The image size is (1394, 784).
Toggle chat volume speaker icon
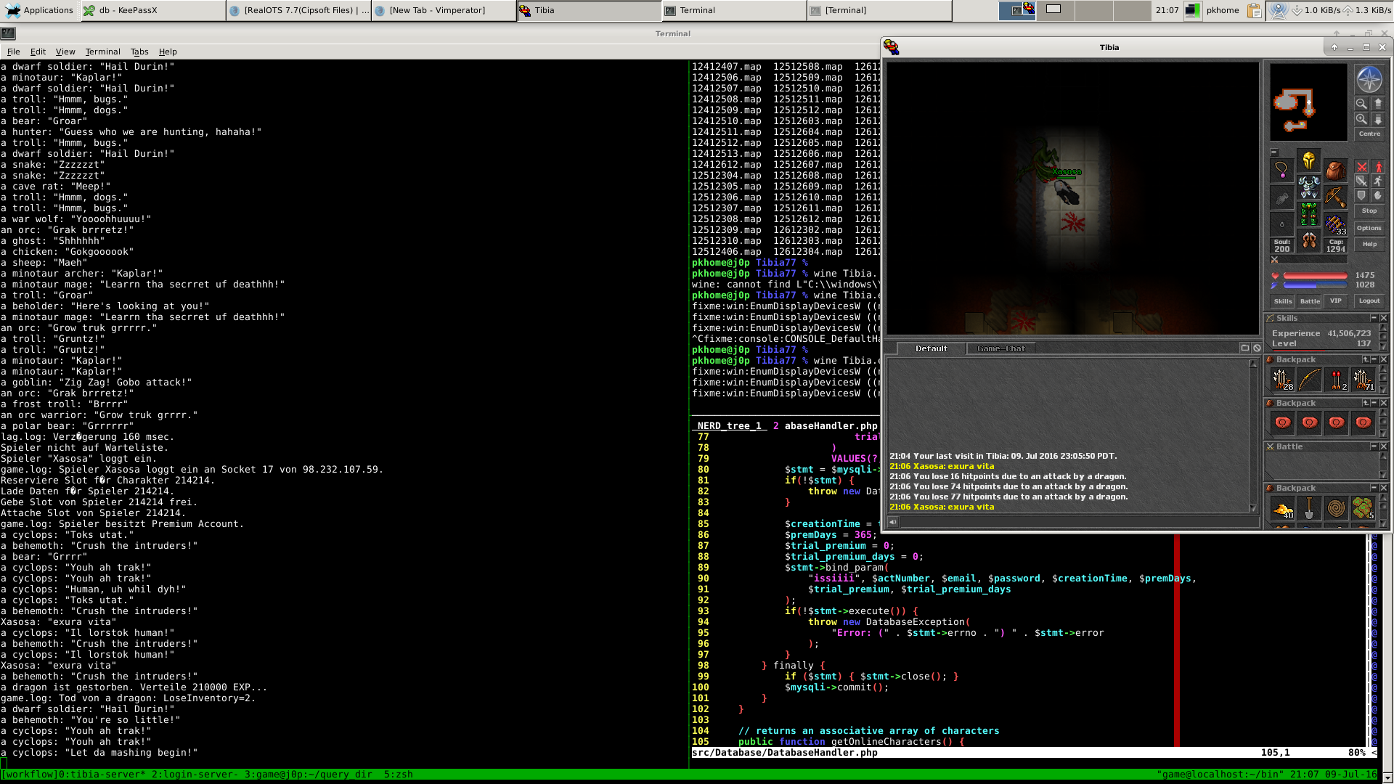(x=893, y=521)
